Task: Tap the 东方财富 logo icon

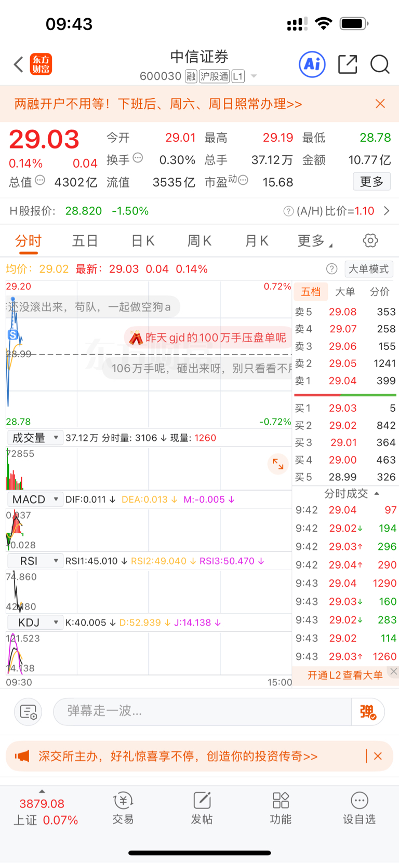Action: (x=41, y=64)
